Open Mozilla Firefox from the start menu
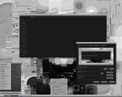 [4, 65]
